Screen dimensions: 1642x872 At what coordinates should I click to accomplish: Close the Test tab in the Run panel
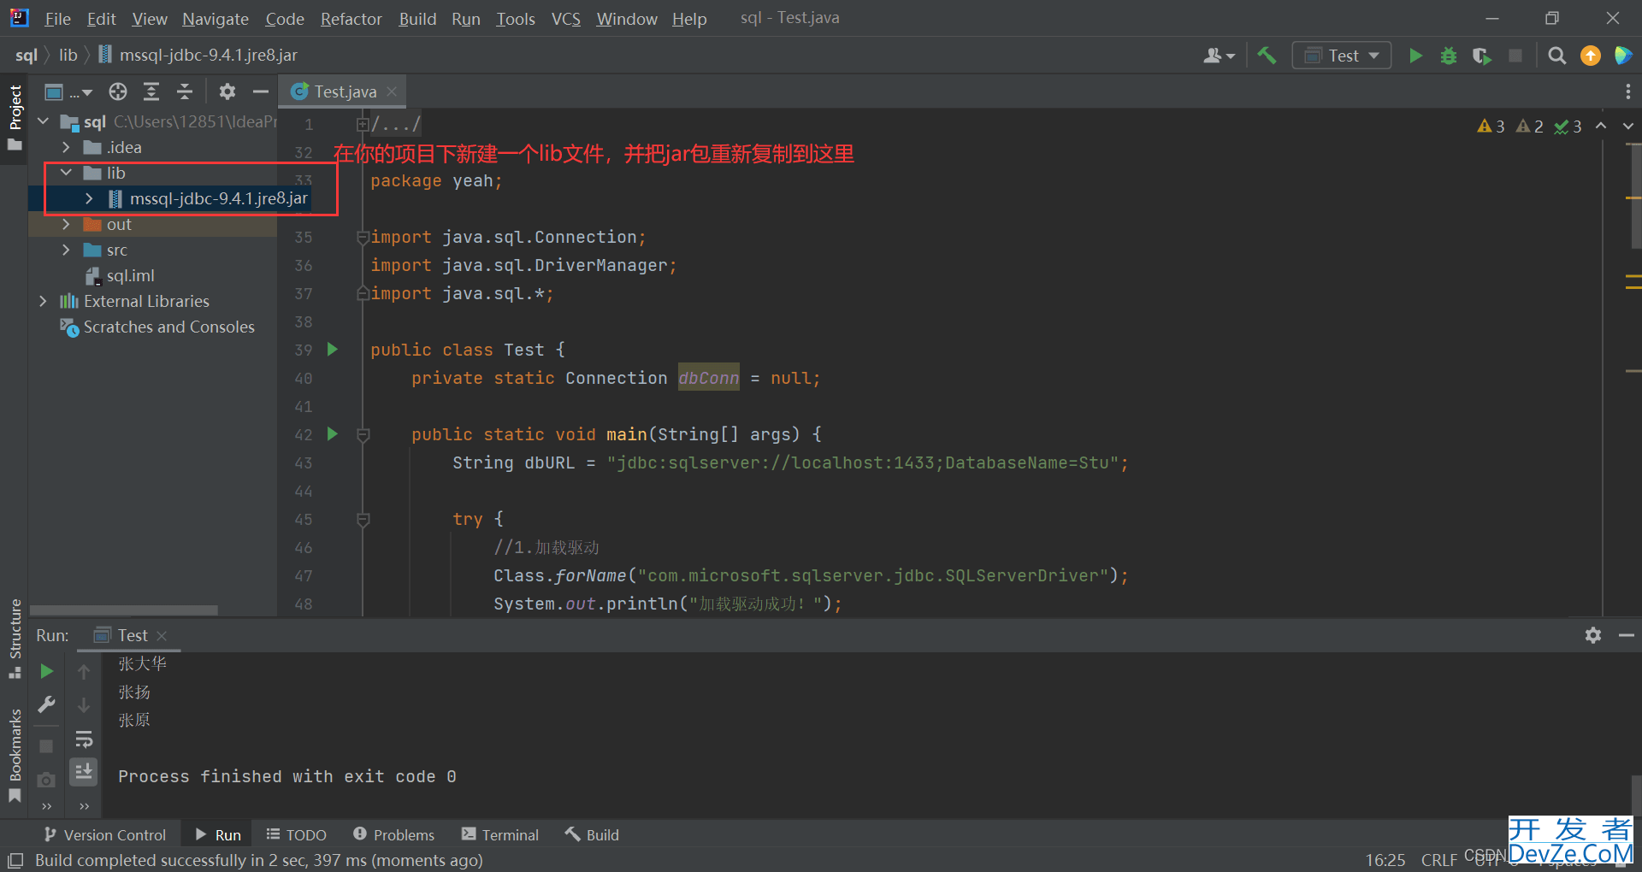pyautogui.click(x=162, y=636)
